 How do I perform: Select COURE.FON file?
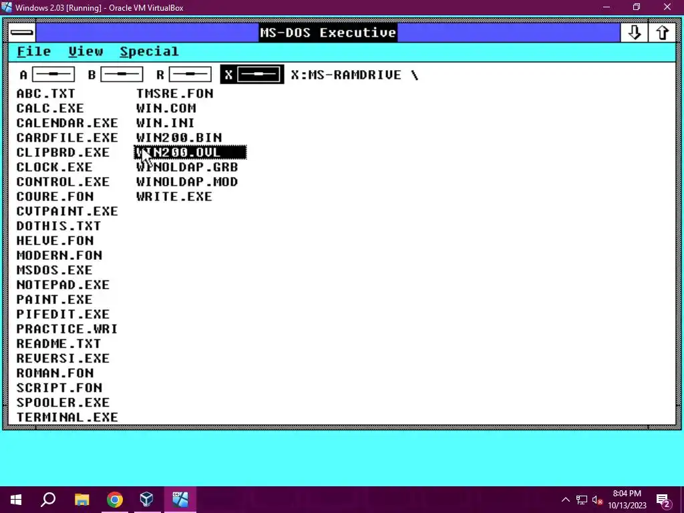[x=55, y=197]
